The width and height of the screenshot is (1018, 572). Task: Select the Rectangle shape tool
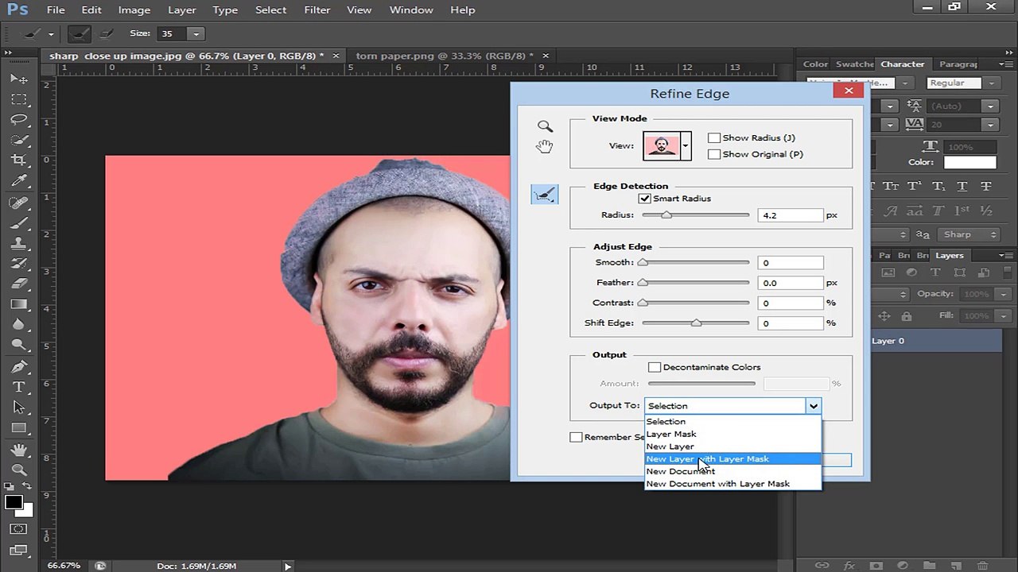click(19, 428)
